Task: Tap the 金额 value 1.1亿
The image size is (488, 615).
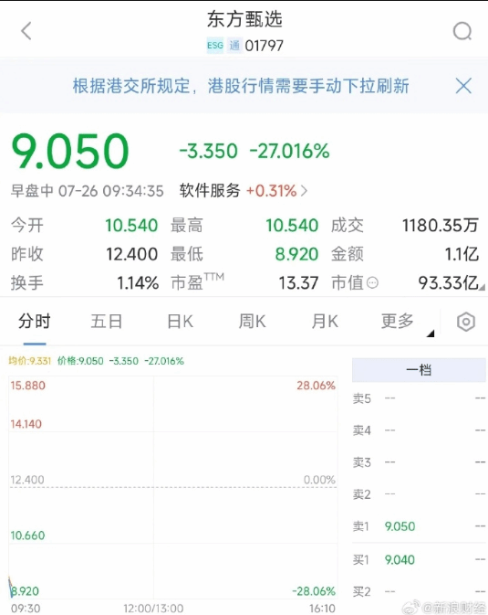Action: pos(462,254)
